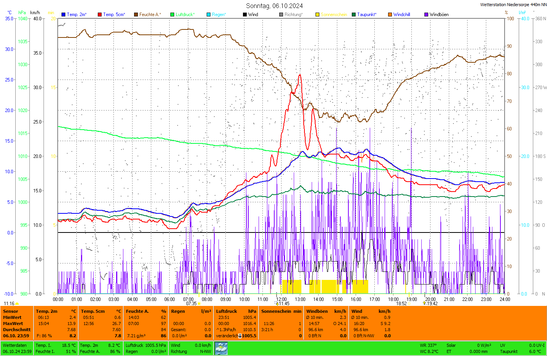547x356 pixels.
Task: Click the sunset marker at 18:52
Action: [x=409, y=304]
